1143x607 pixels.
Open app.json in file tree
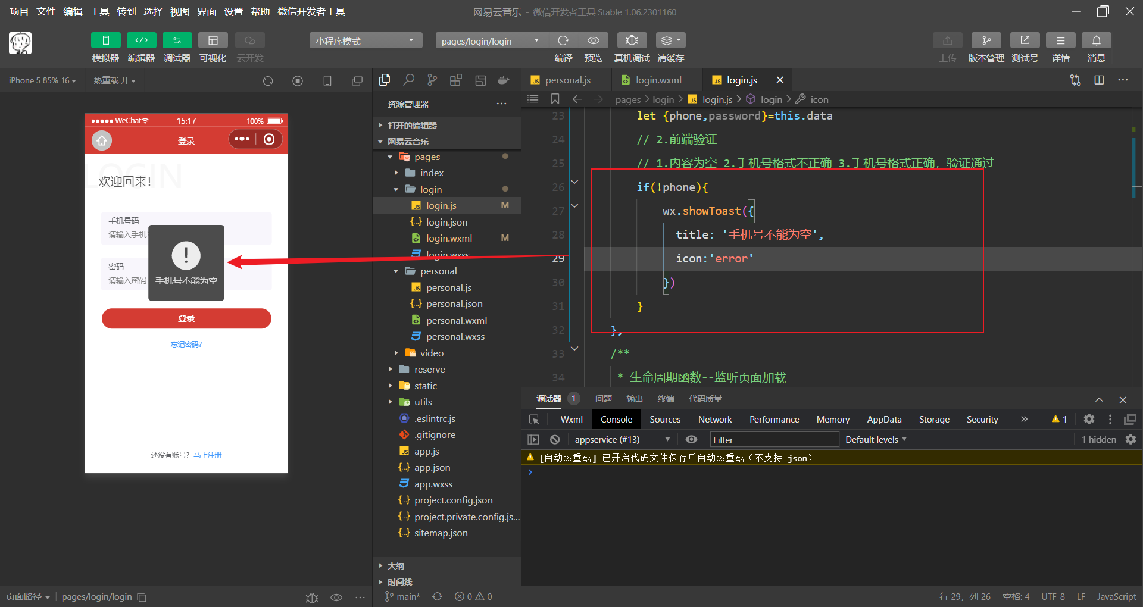pos(446,467)
